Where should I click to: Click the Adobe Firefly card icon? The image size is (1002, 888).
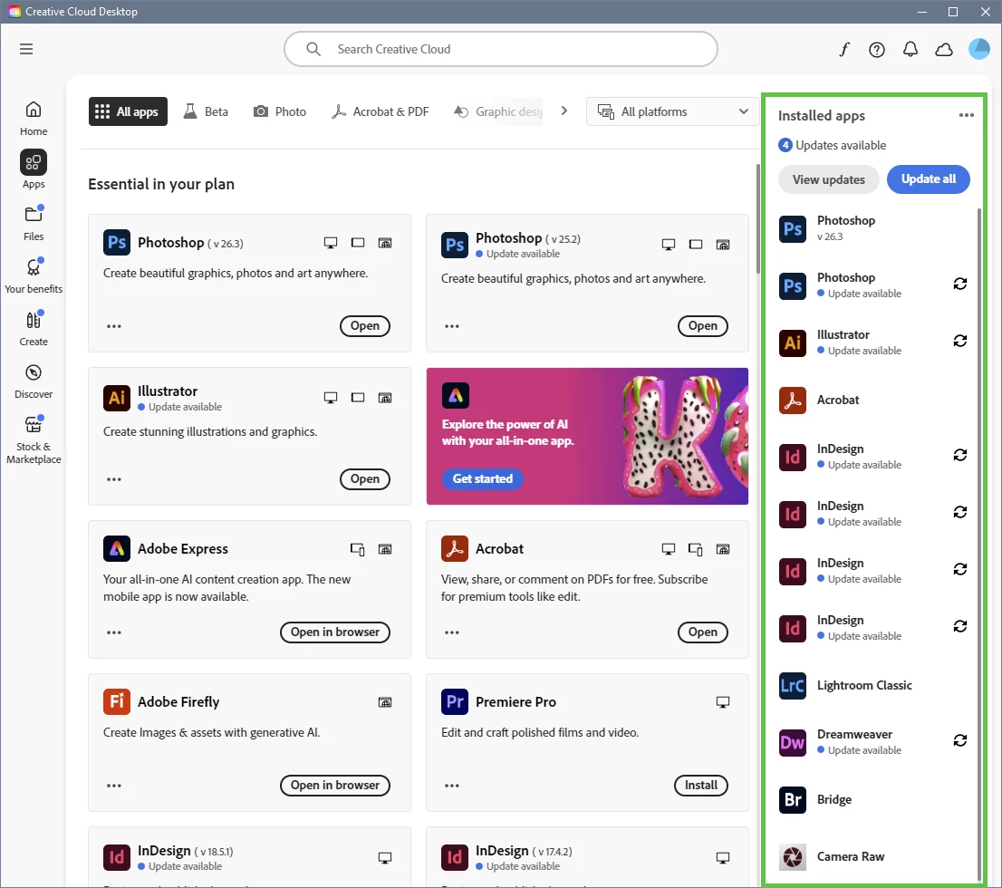[116, 702]
